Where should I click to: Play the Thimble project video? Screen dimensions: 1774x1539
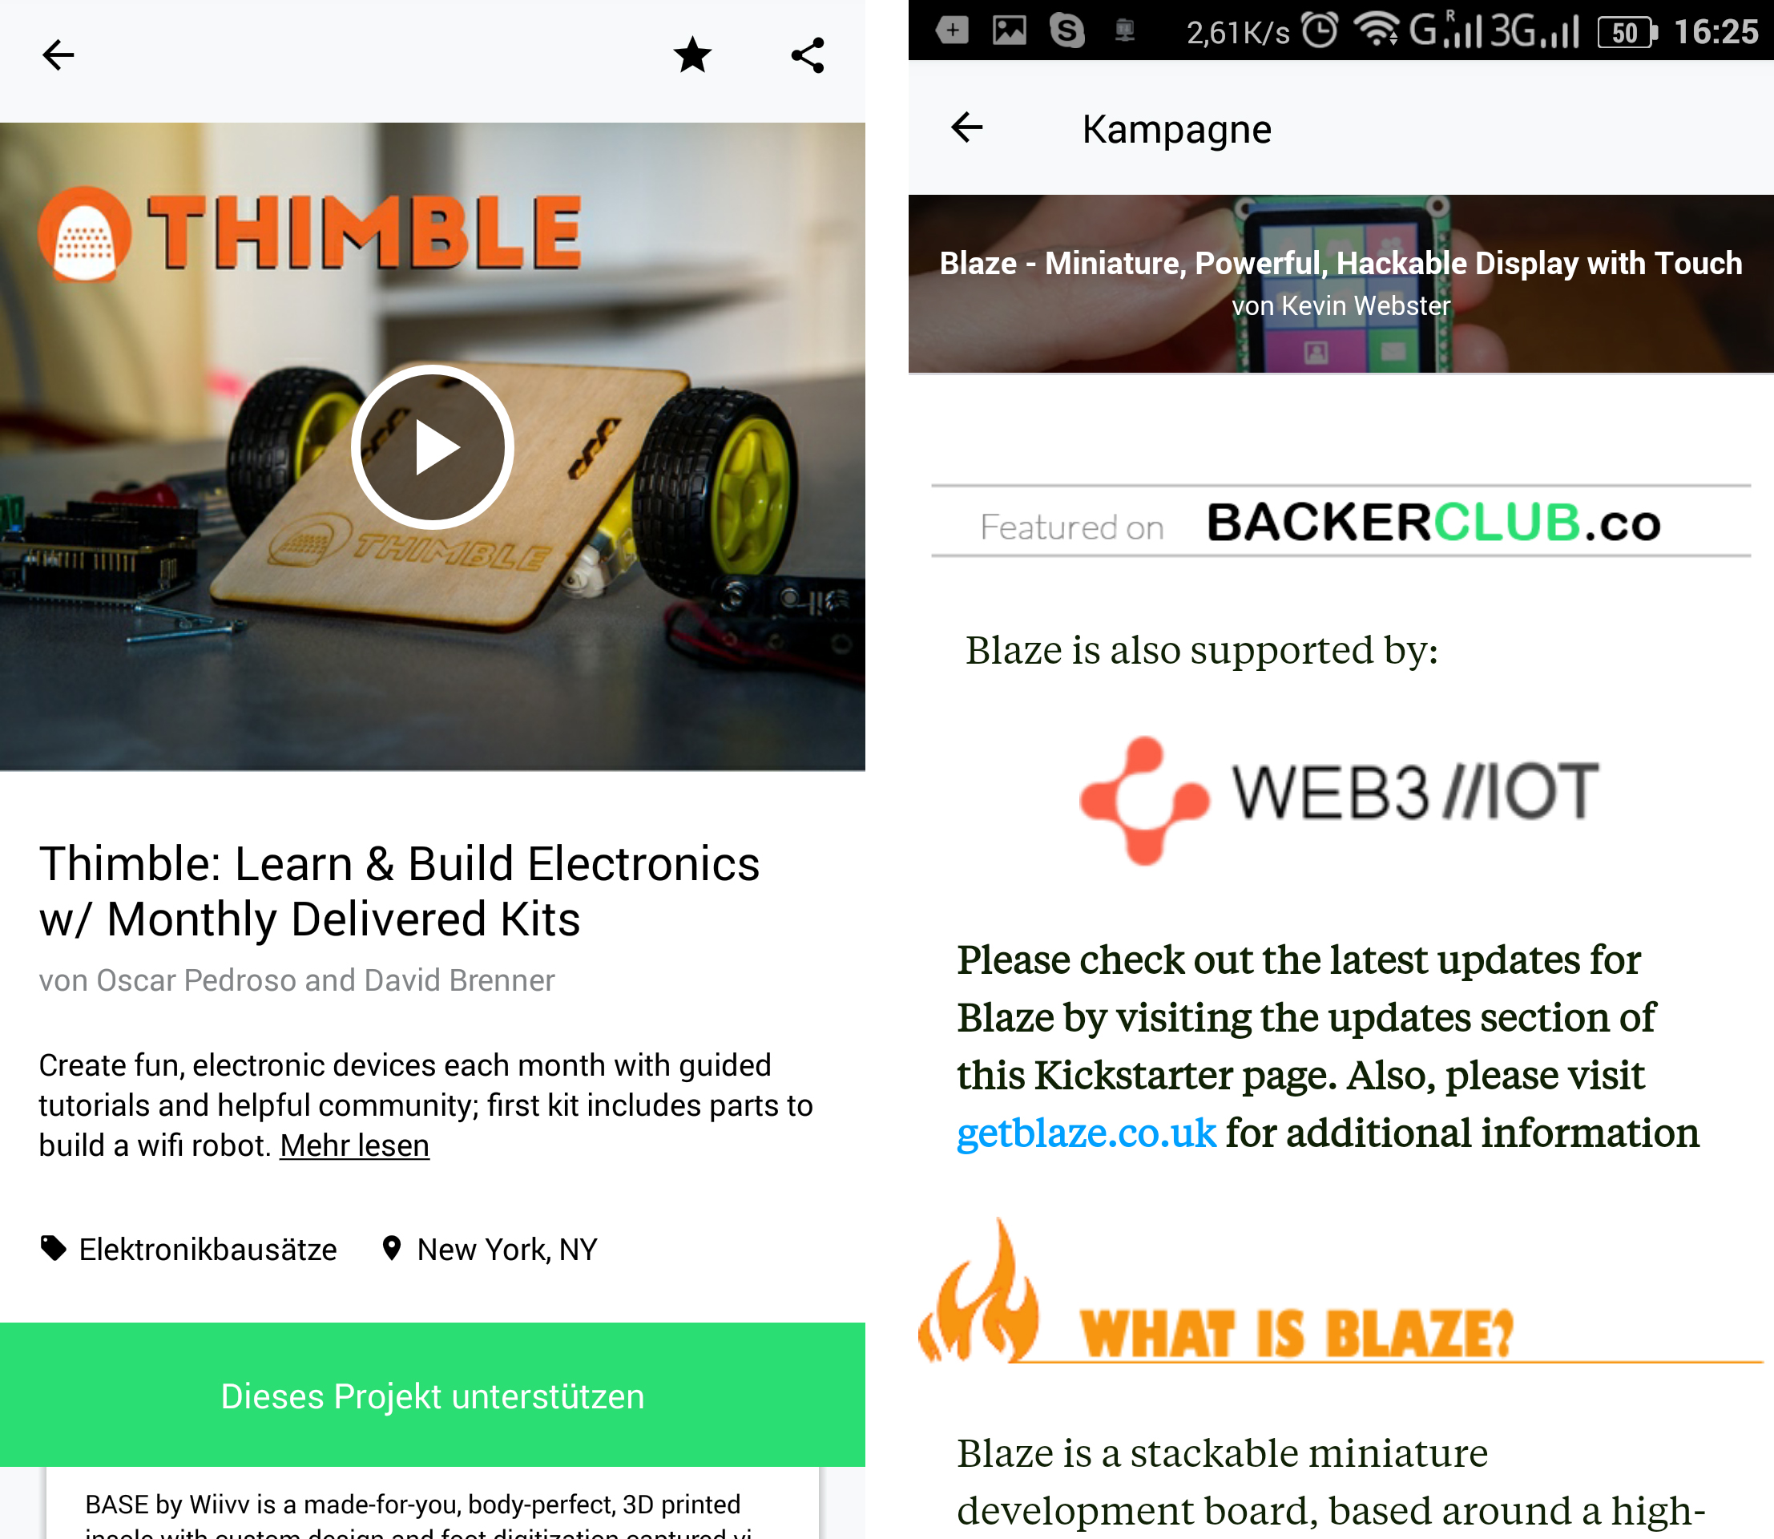432,446
